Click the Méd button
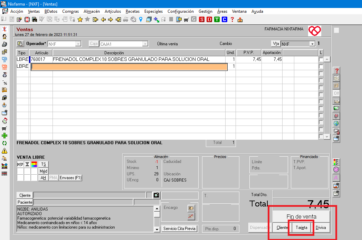Screen dimensions: 362x240 (x=44, y=171)
